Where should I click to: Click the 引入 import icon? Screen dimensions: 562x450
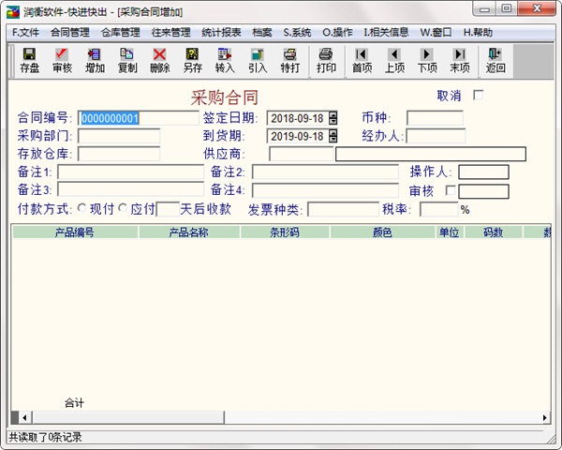[x=258, y=53]
